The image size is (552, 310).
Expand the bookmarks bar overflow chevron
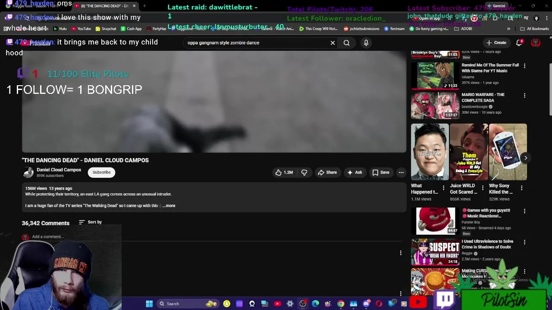[508, 29]
